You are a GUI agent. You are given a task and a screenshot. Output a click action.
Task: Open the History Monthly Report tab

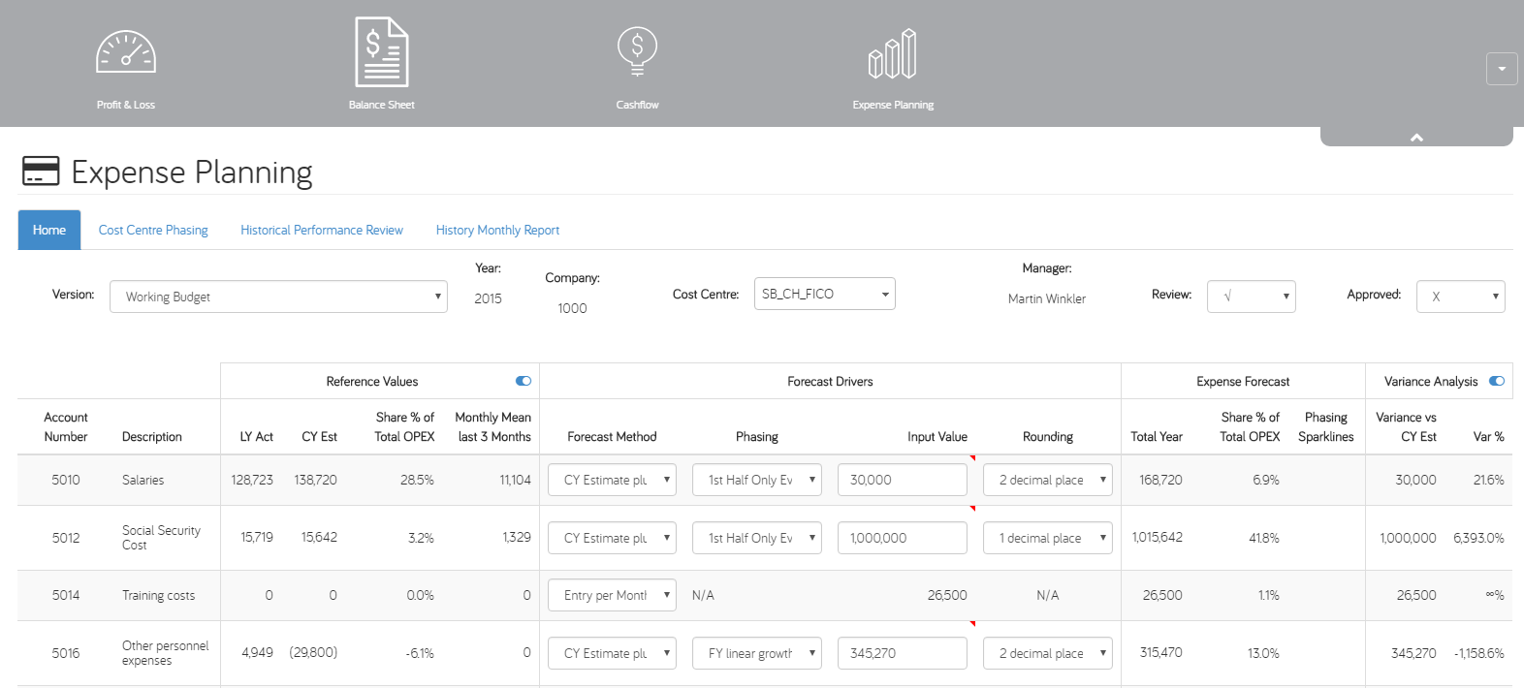coord(497,230)
